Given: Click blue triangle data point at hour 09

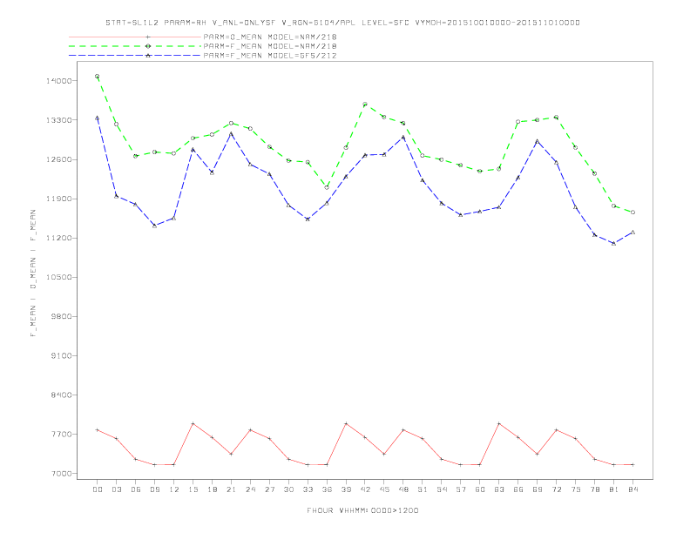Looking at the screenshot, I should [155, 226].
